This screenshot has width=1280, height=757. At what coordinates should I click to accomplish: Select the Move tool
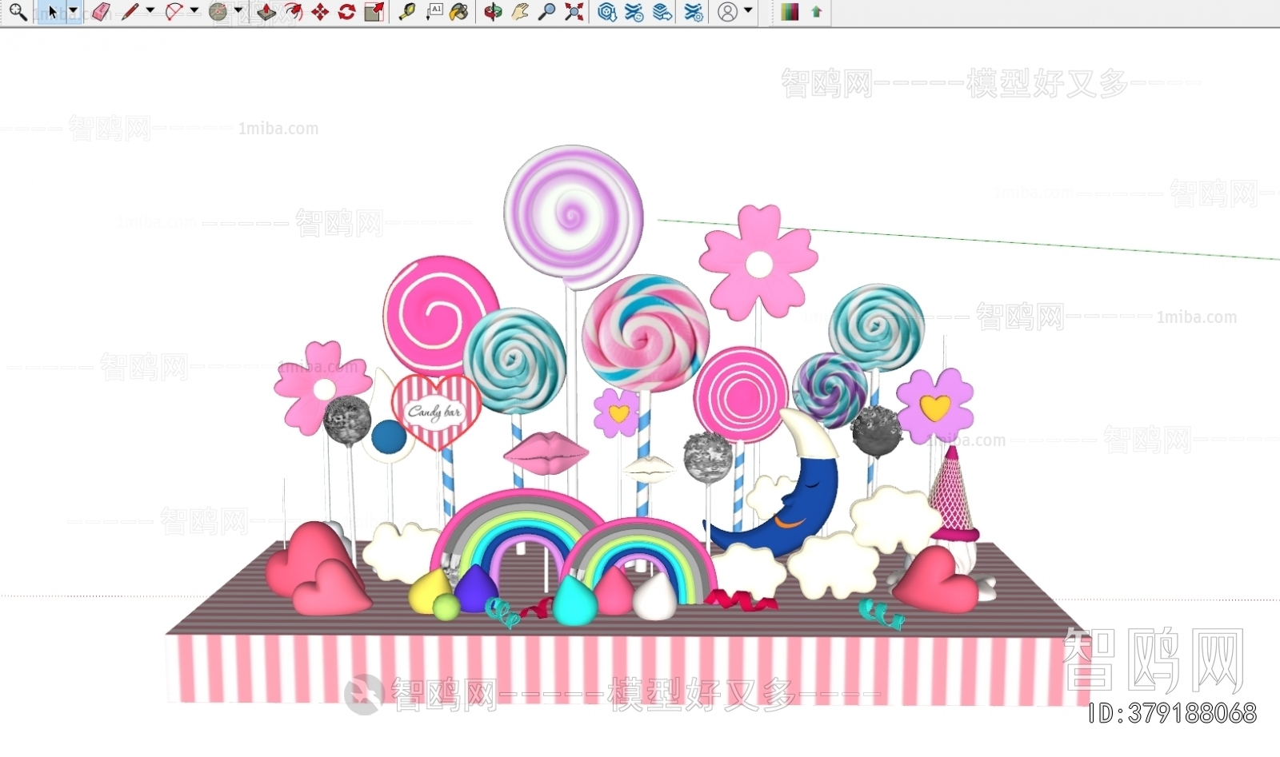point(320,12)
